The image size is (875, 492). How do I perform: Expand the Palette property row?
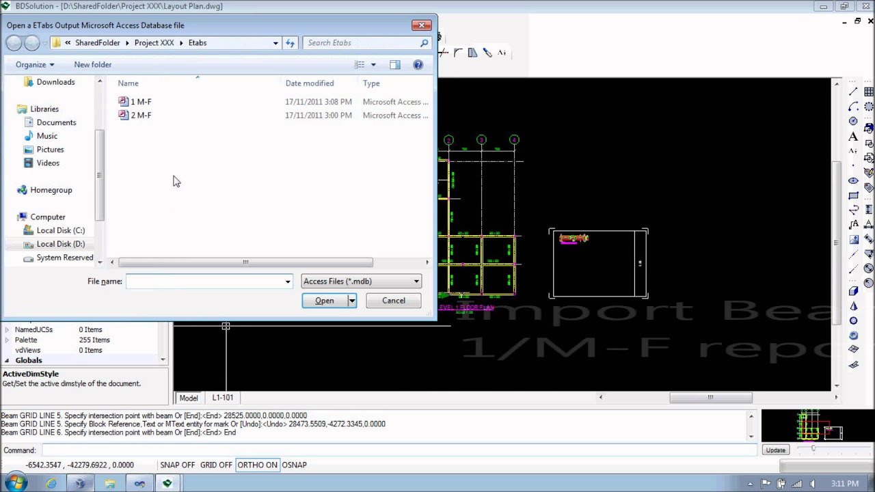7,340
